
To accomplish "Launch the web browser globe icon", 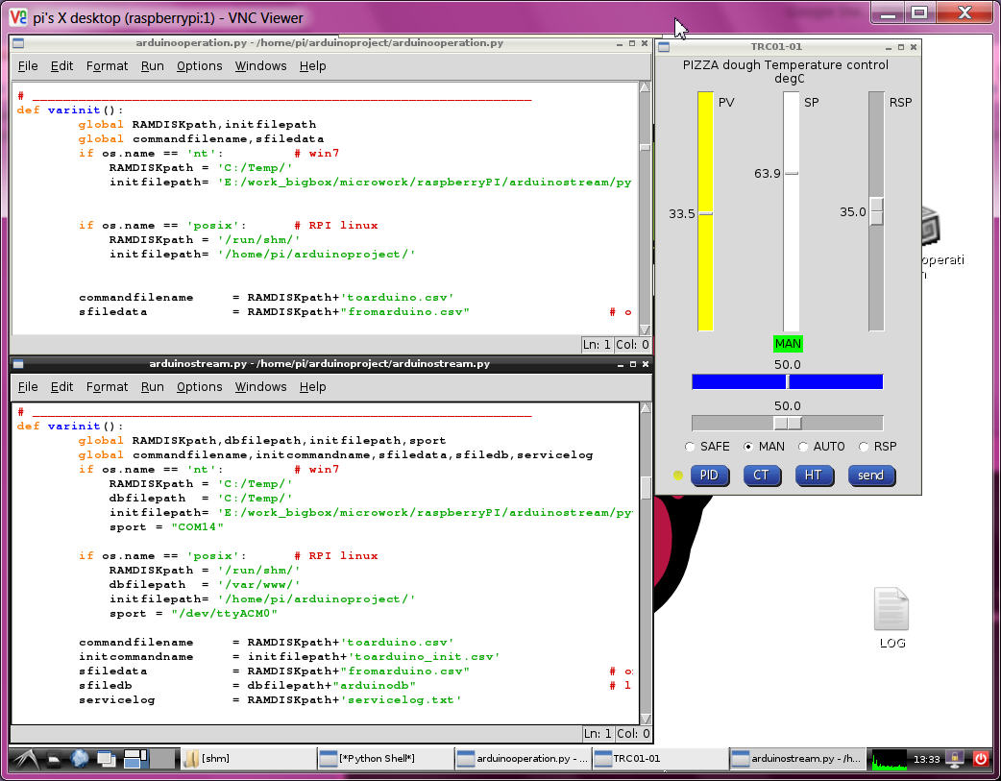I will pyautogui.click(x=79, y=759).
